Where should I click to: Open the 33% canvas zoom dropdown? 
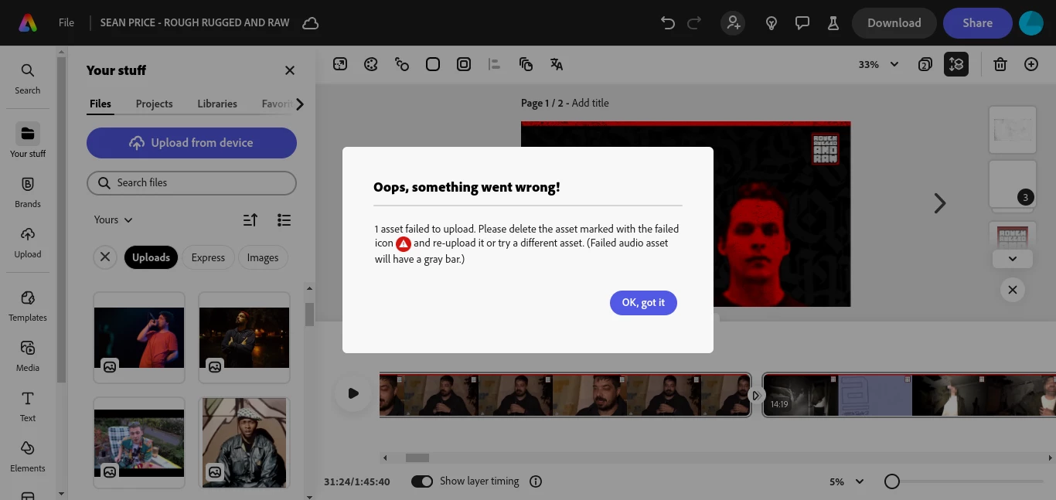pyautogui.click(x=878, y=64)
